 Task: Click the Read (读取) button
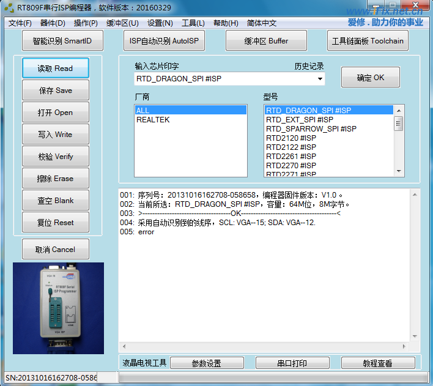56,69
